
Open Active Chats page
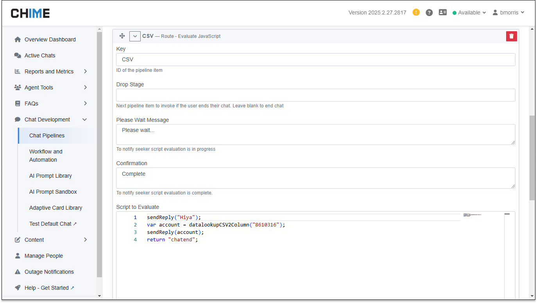40,55
